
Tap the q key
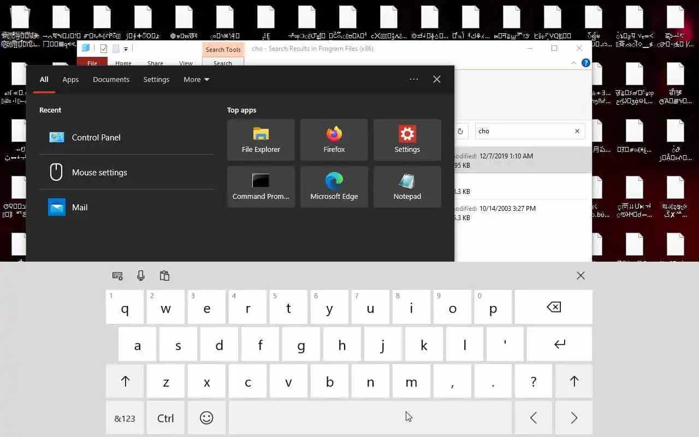125,307
